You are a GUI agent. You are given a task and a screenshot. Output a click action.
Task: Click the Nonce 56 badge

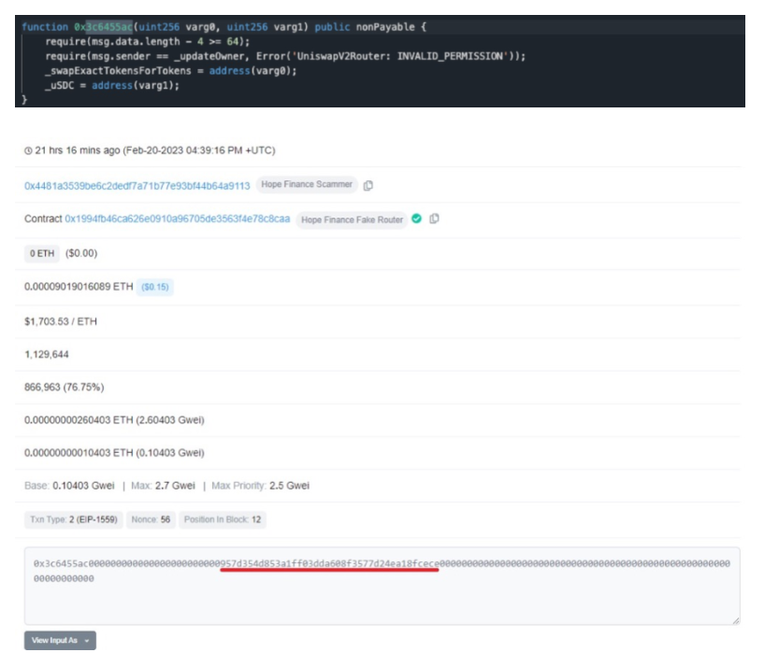[151, 519]
